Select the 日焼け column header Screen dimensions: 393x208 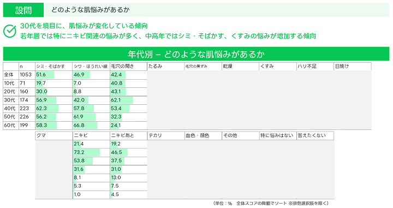(353, 67)
